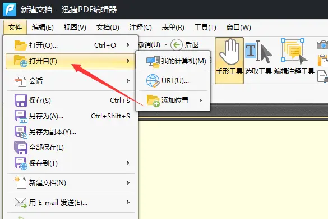Viewport: 328px width, 219px height.
Task: Open the 文档(D) menu
Action: point(108,28)
